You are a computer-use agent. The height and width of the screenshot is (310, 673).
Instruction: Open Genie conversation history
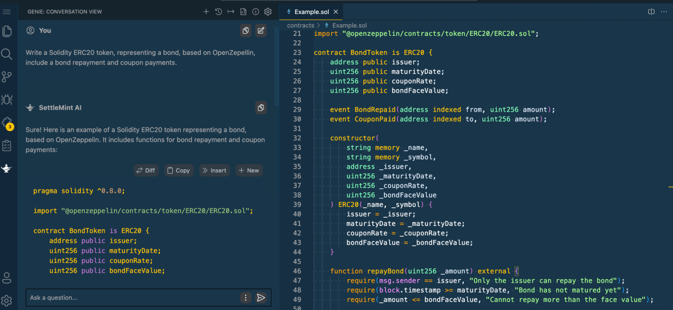tap(218, 12)
